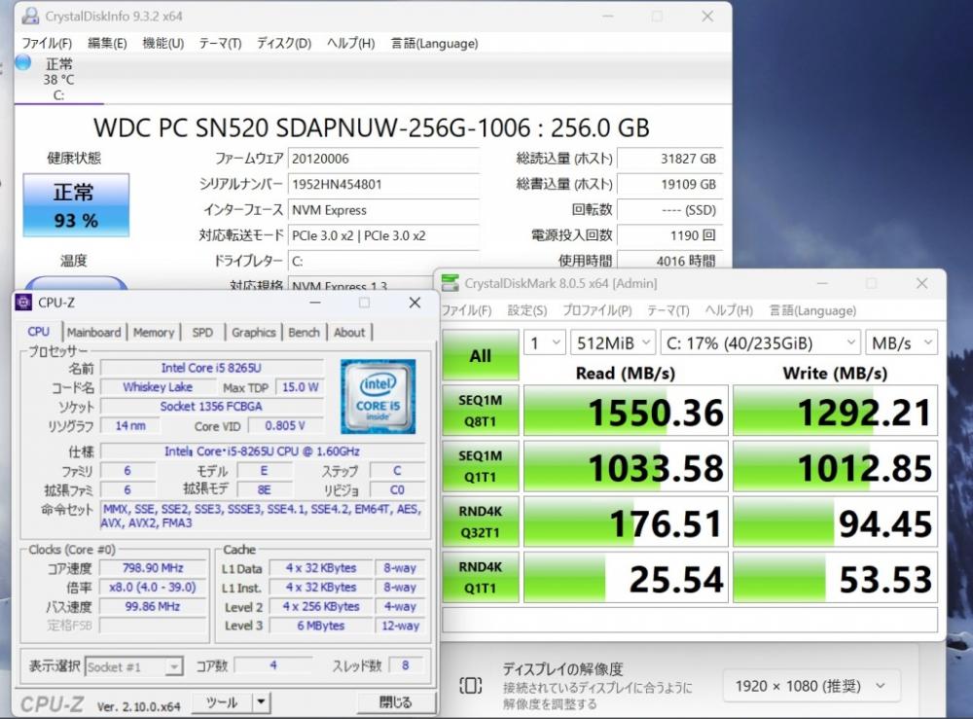Click the 閉じる button in CPU-Z
973x719 pixels.
(x=396, y=702)
